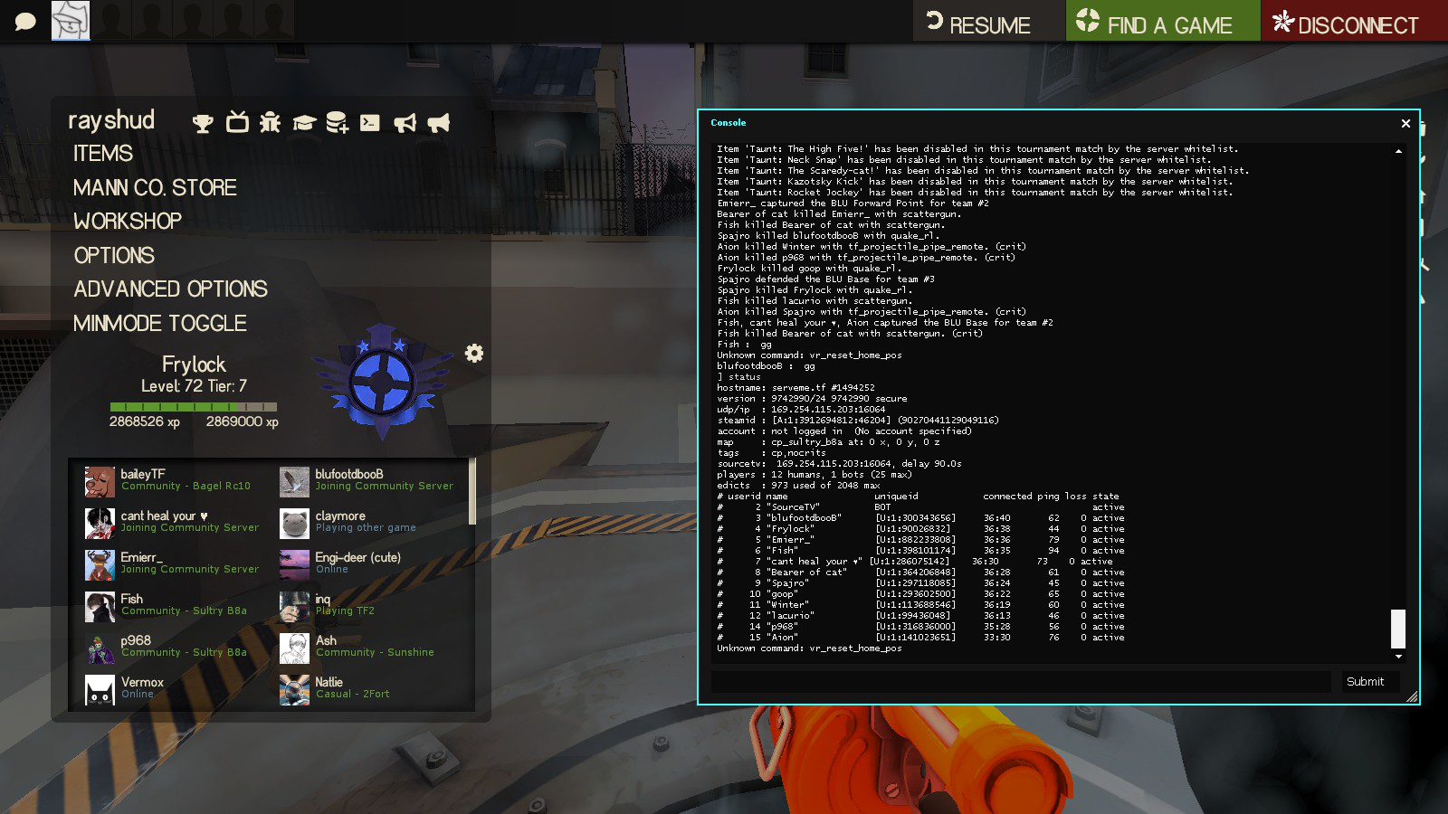
Task: Open the console terminal icon
Action: point(370,123)
